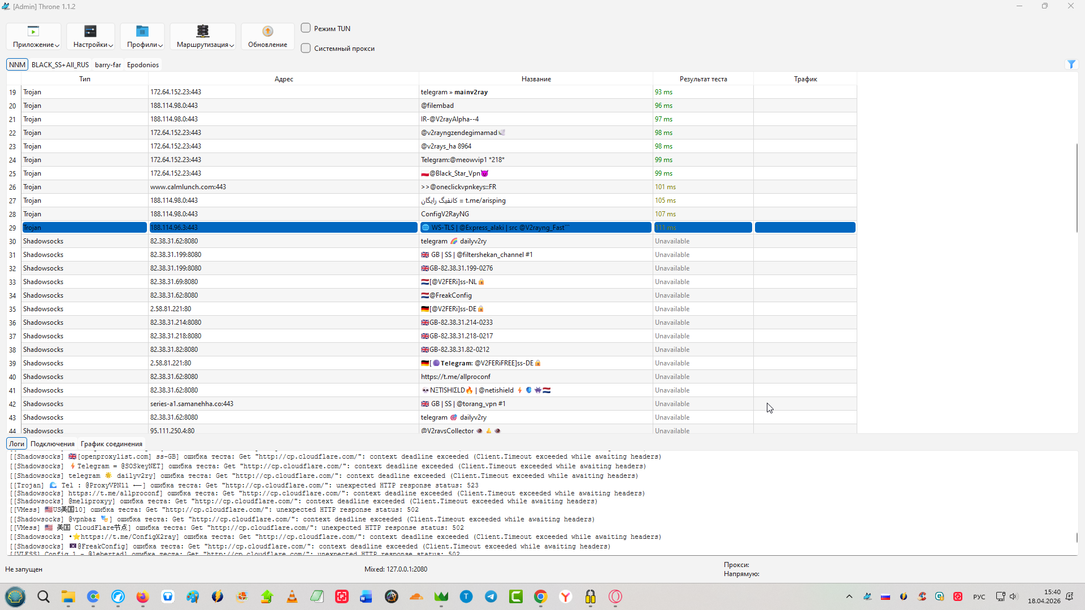Click the Windows taskbar search icon

[44, 596]
